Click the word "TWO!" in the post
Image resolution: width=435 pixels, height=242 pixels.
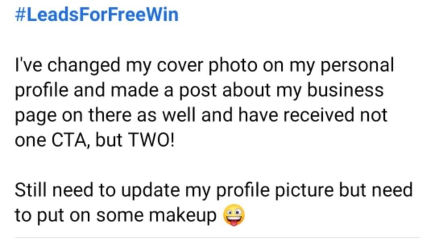coord(151,140)
